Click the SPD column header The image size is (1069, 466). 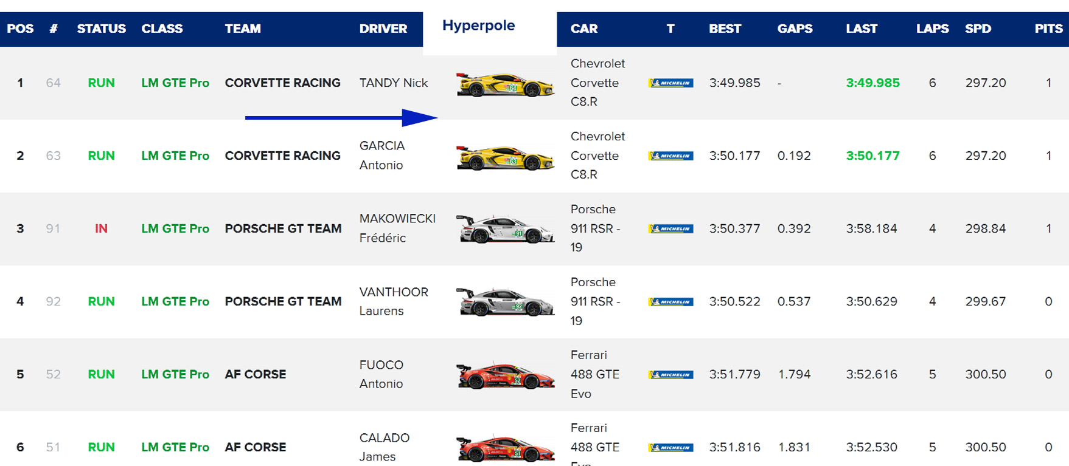click(x=978, y=29)
